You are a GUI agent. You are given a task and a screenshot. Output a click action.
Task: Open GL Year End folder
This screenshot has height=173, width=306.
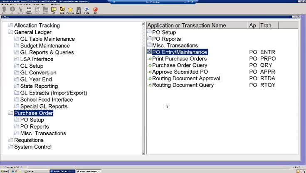[x=36, y=79]
